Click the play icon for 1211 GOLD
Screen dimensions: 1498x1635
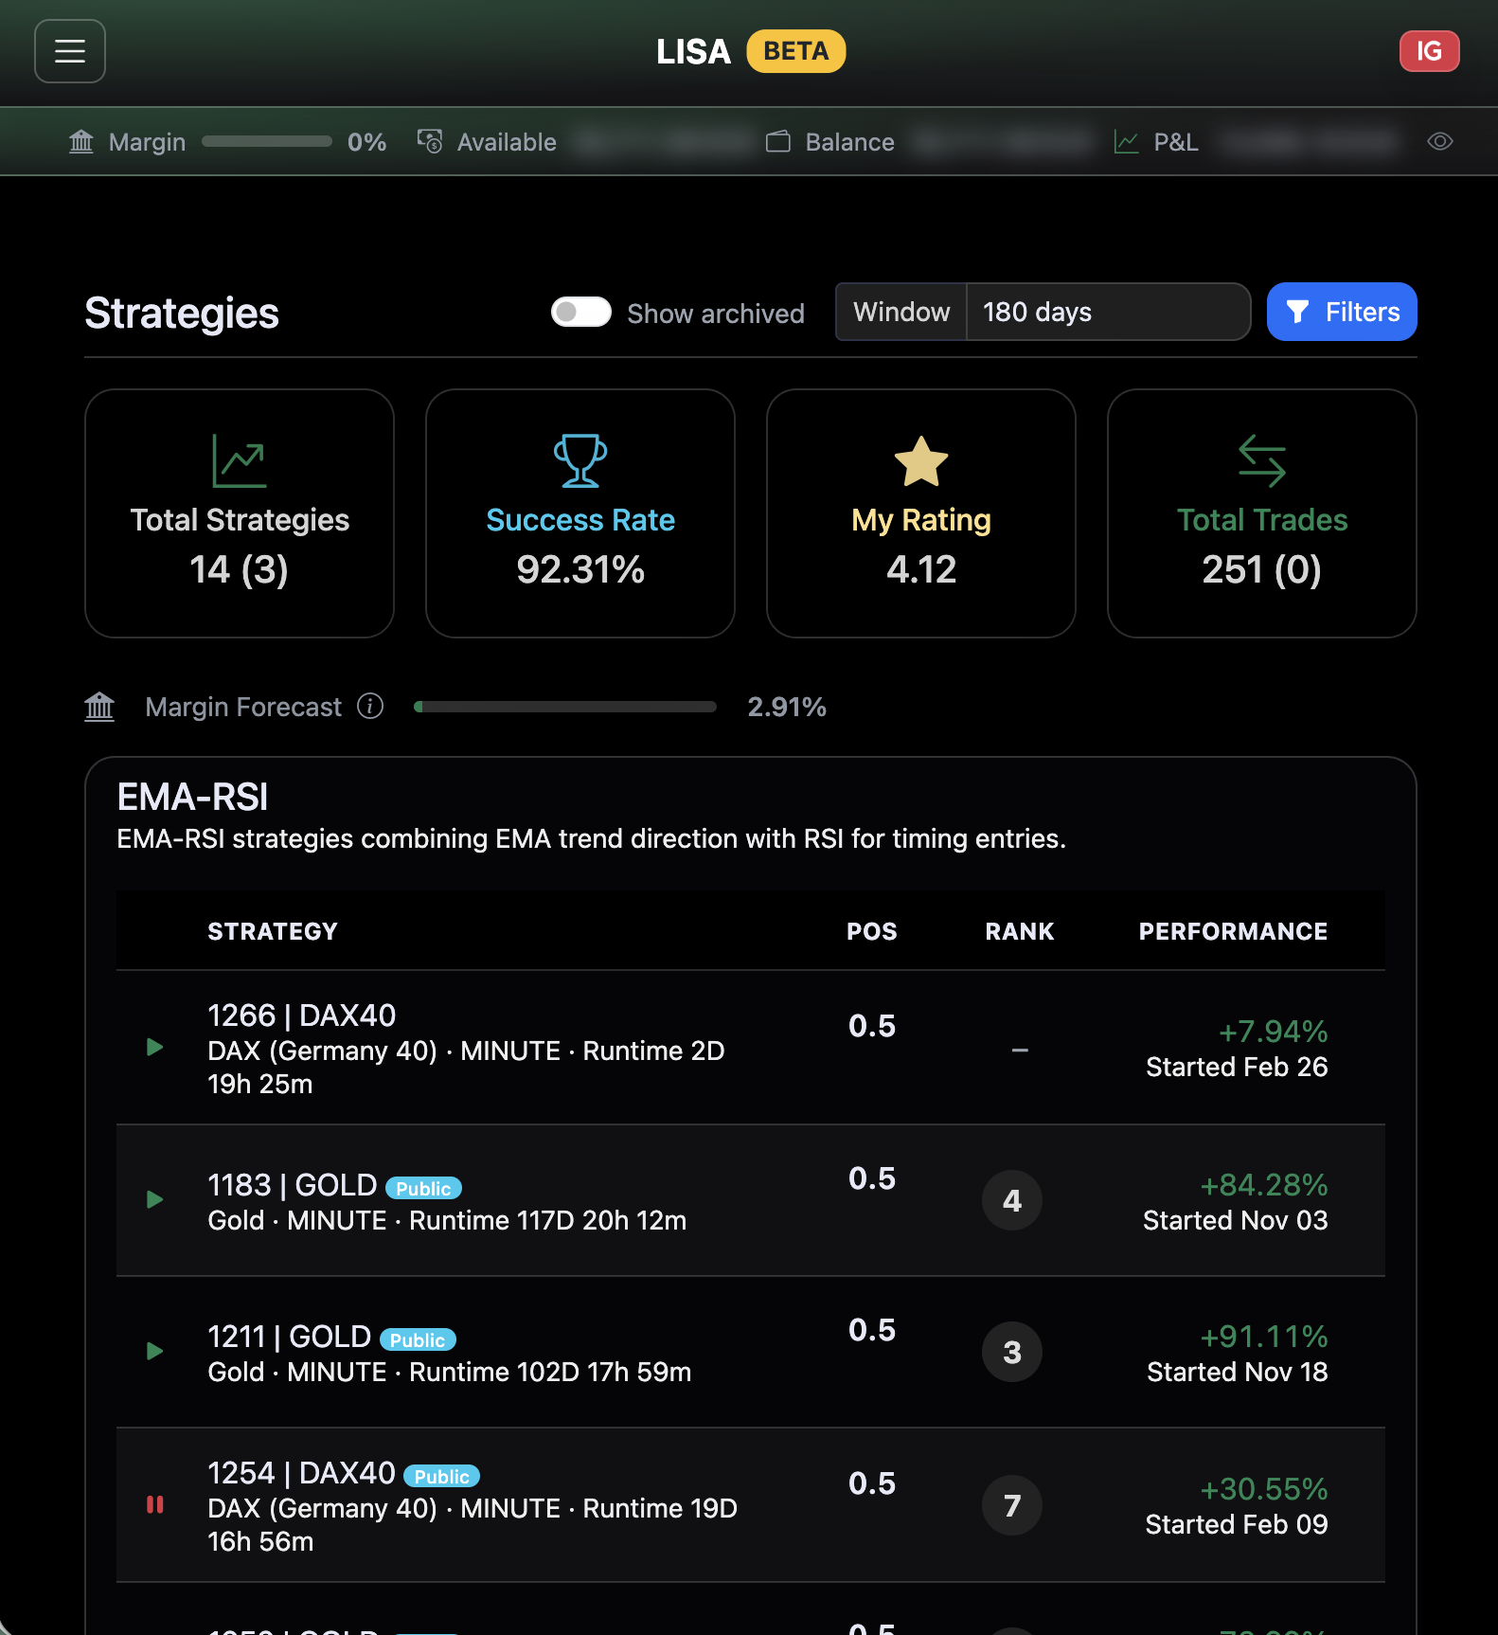coord(155,1352)
